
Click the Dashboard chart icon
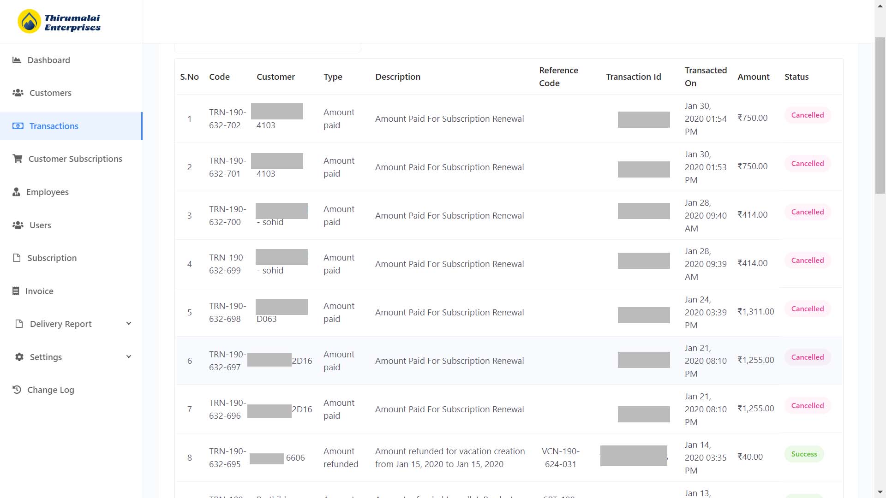[x=17, y=60]
